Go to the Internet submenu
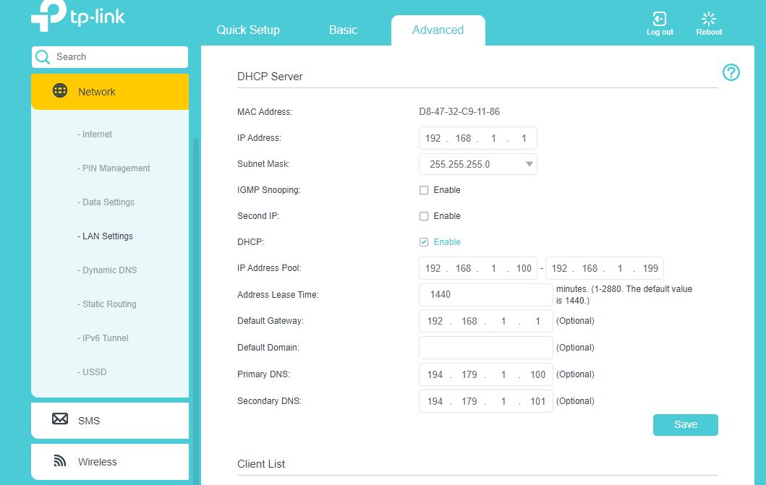Screen dimensions: 766x485 click(x=95, y=134)
